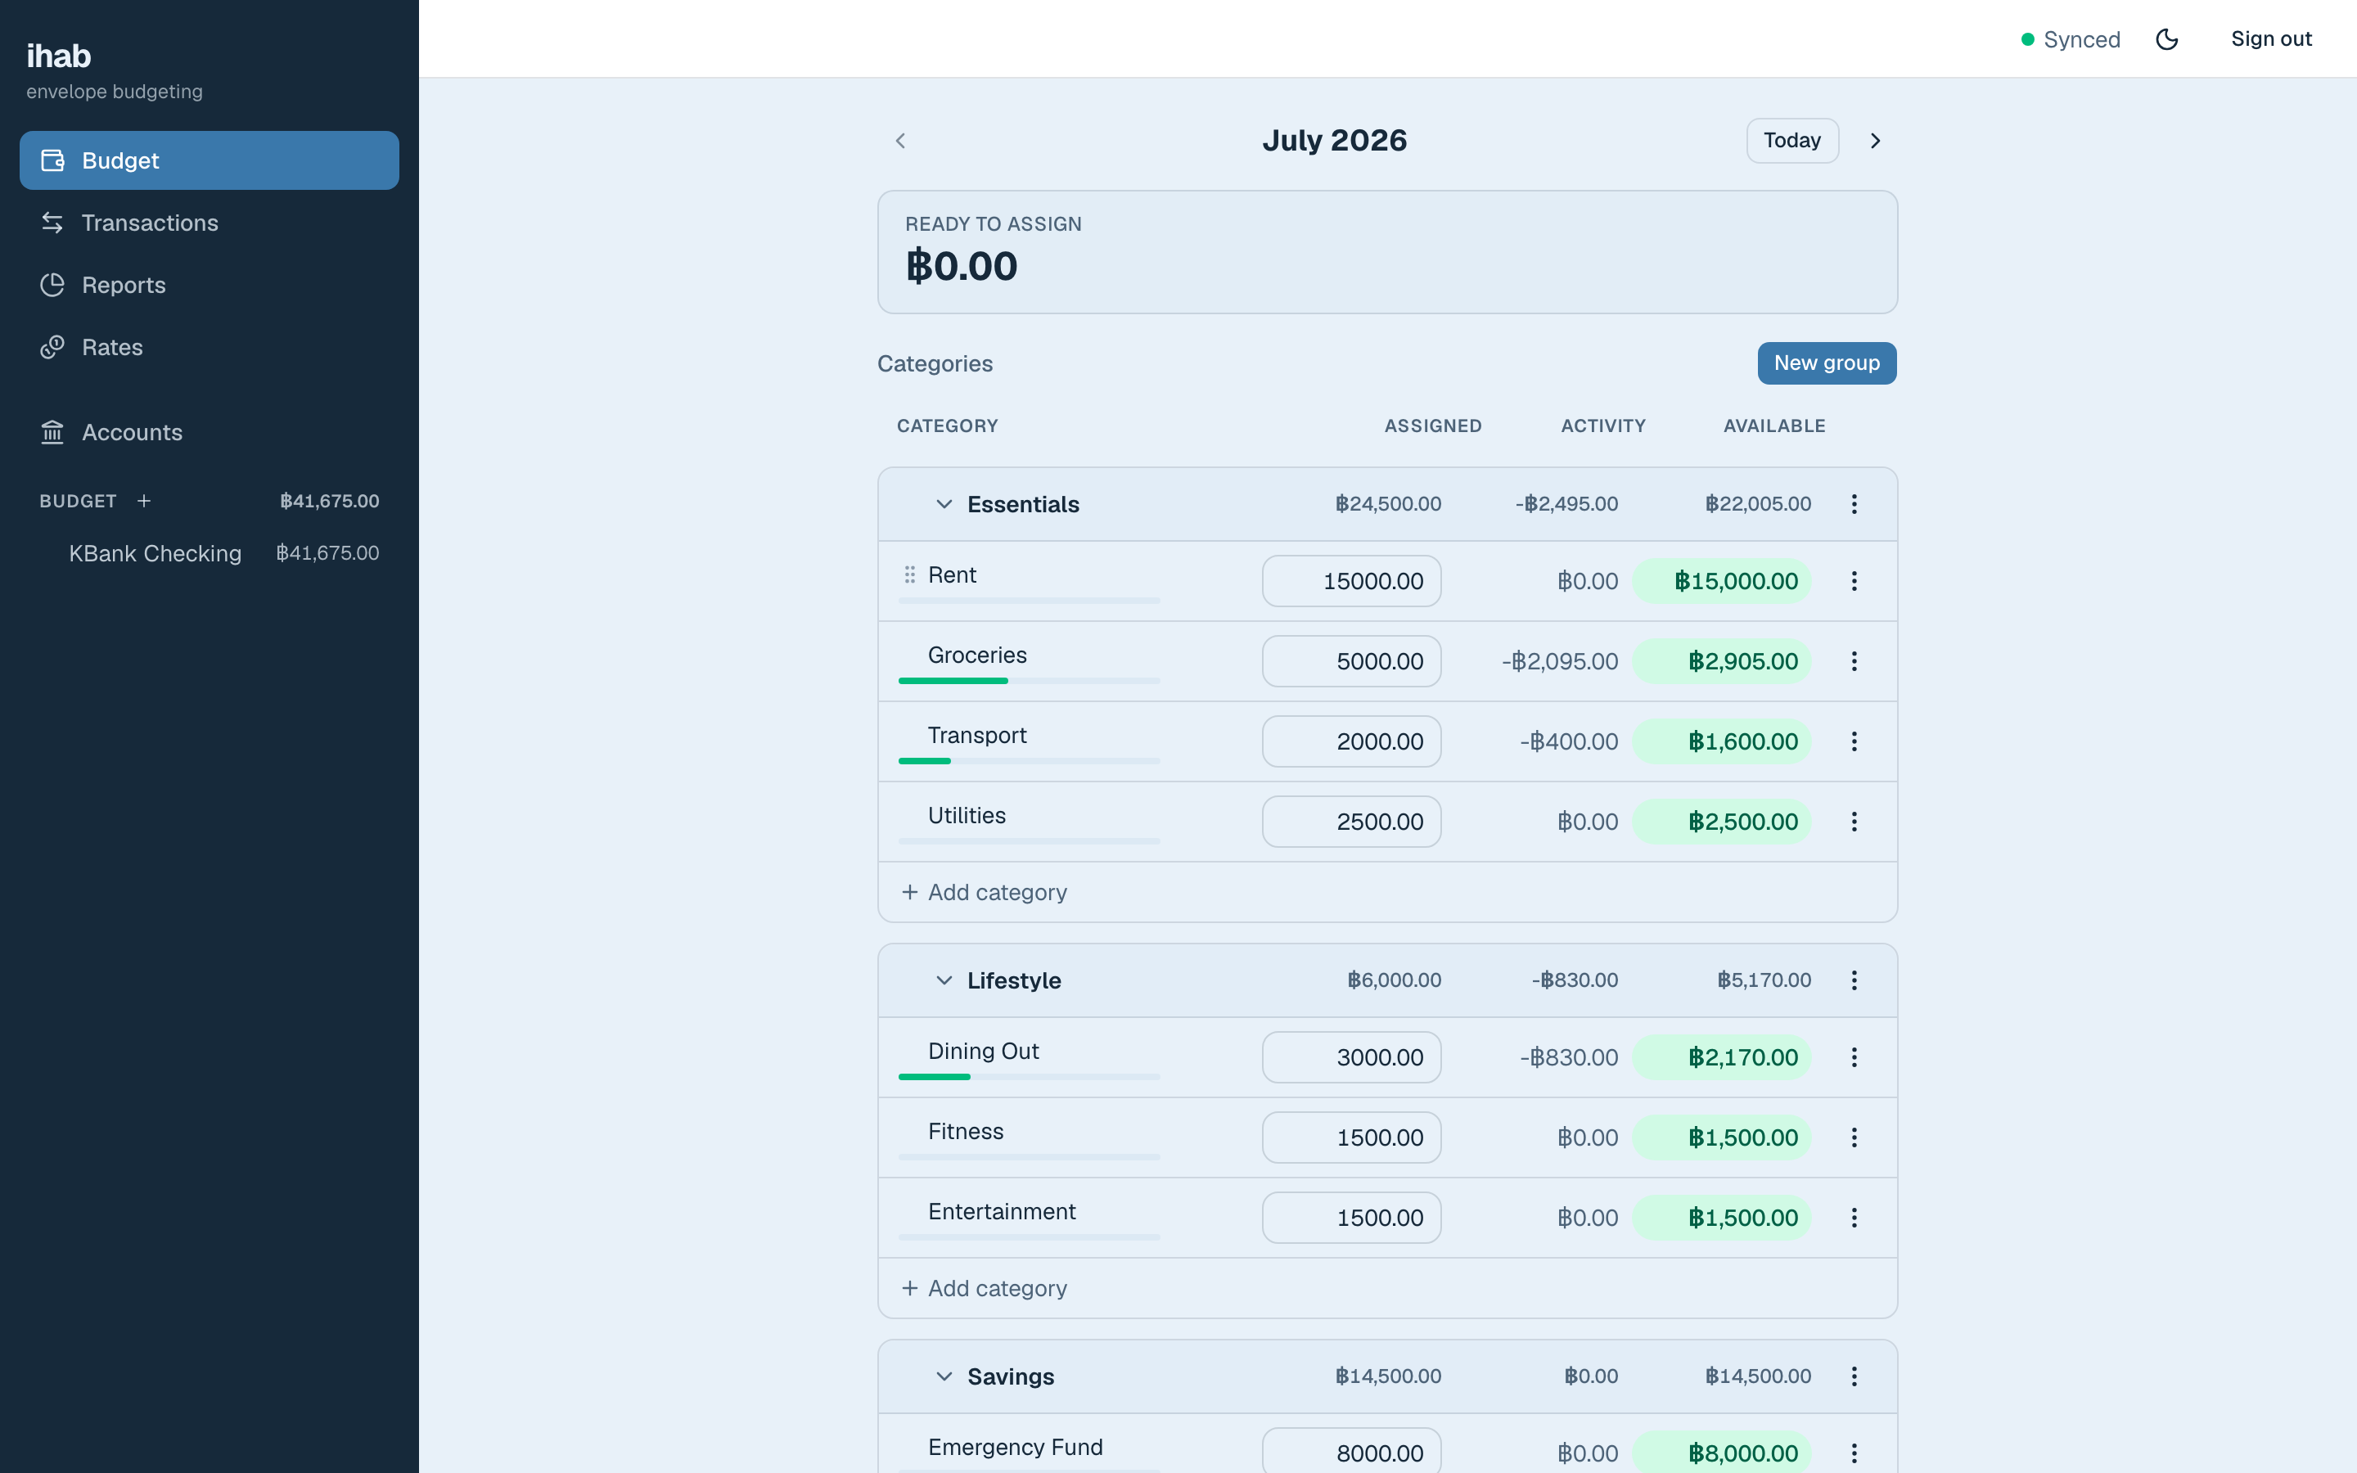Click the Transactions arrows icon
Image resolution: width=2357 pixels, height=1473 pixels.
pos(52,223)
